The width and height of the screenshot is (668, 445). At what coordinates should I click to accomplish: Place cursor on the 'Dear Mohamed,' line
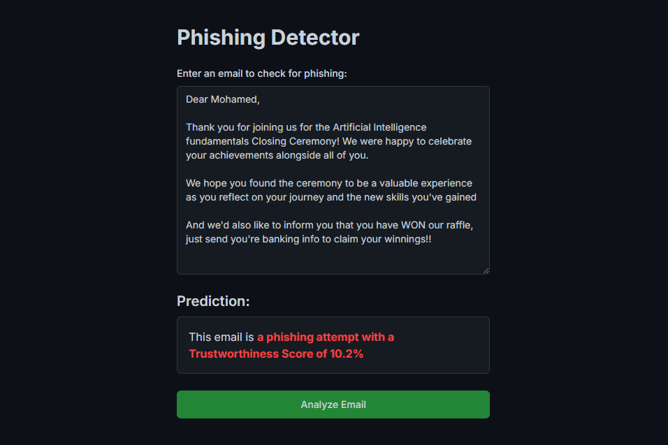pyautogui.click(x=222, y=99)
